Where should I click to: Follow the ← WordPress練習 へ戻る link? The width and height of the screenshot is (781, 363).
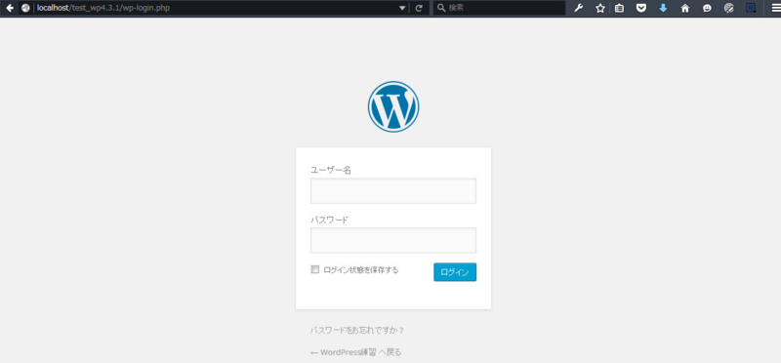[x=355, y=352]
